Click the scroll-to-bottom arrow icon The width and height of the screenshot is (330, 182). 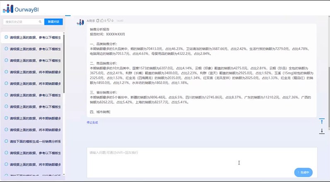322,131
